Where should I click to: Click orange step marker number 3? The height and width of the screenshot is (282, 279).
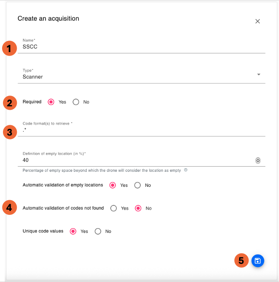9,131
